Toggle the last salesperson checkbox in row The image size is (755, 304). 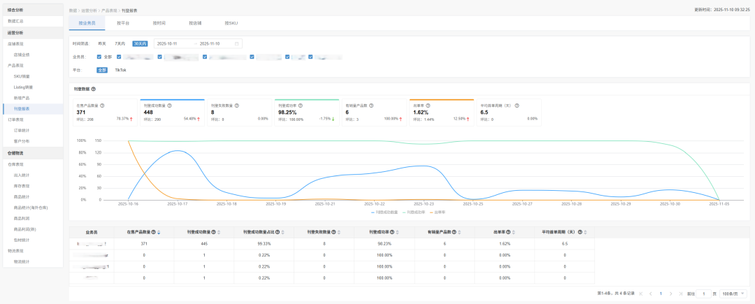(309, 57)
